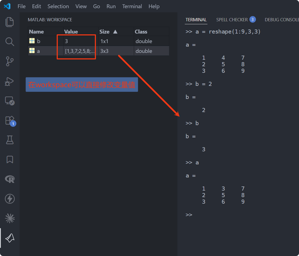Click the value cell of variable a

81,51
